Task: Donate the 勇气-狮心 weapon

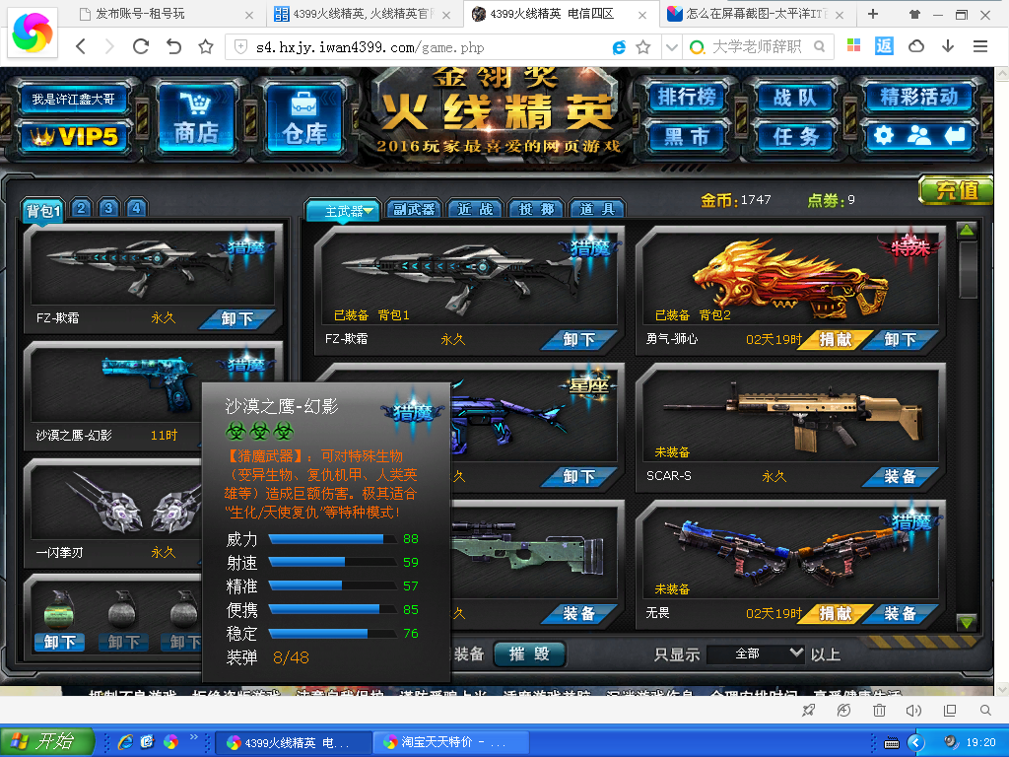Action: [836, 339]
